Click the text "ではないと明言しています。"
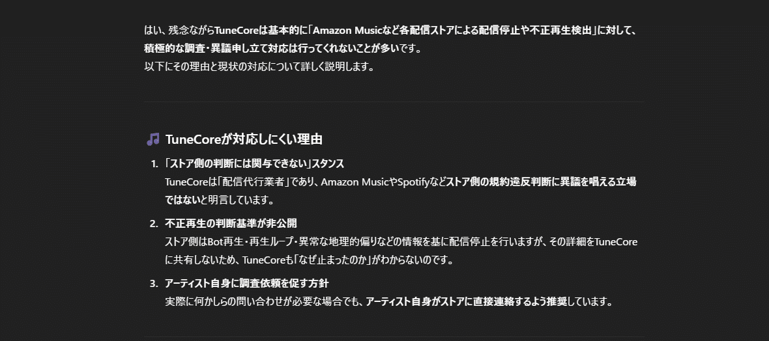 pyautogui.click(x=220, y=200)
